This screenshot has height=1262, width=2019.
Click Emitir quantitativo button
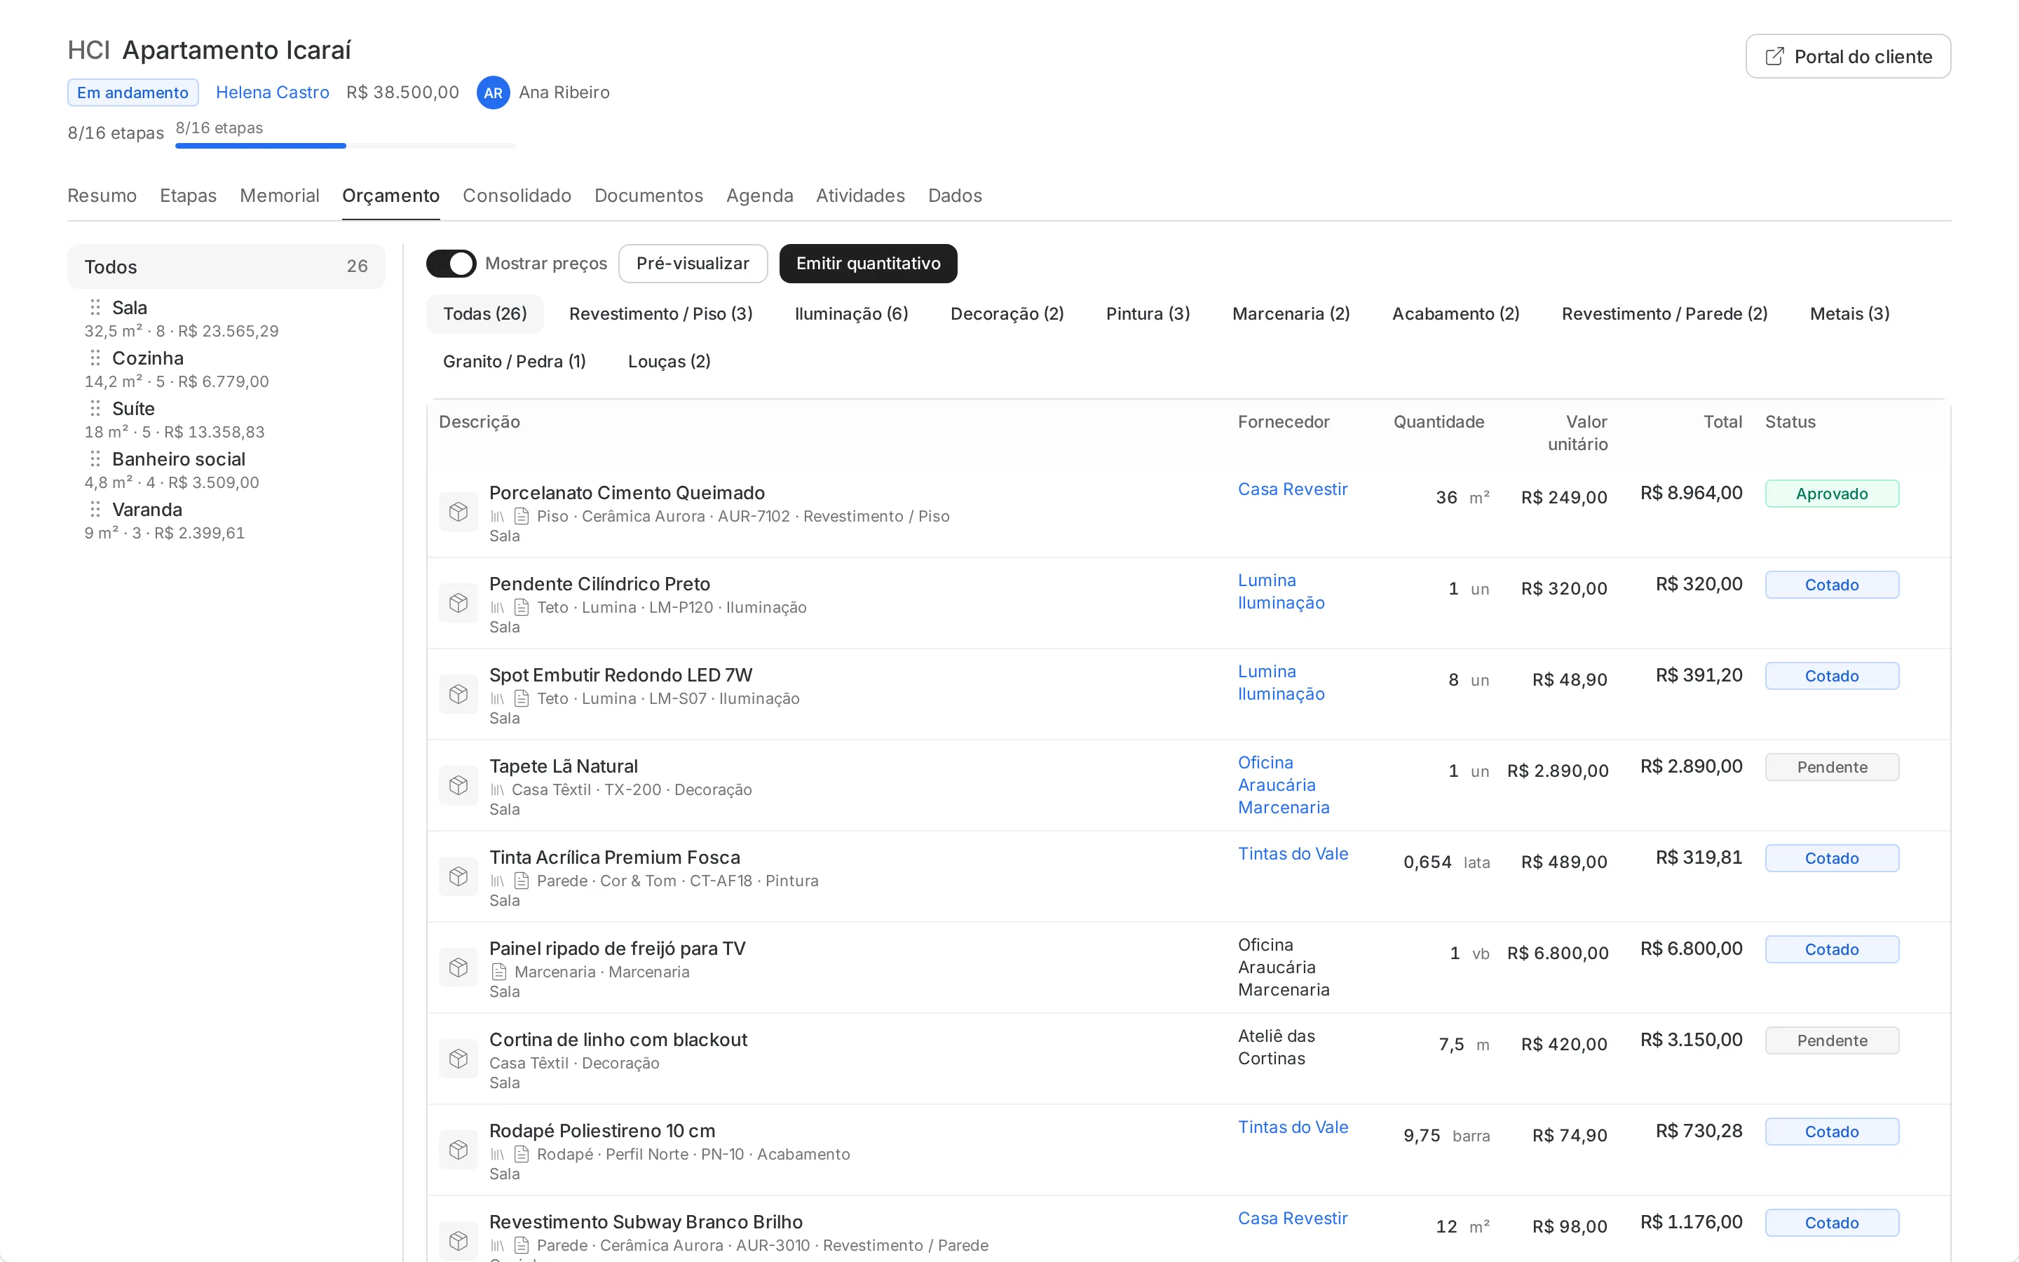point(868,264)
